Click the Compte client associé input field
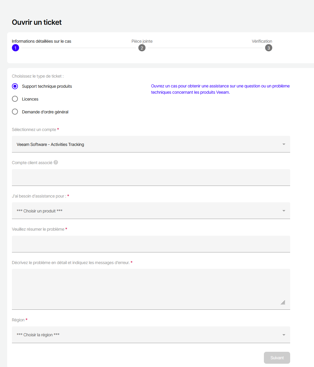 pos(151,178)
